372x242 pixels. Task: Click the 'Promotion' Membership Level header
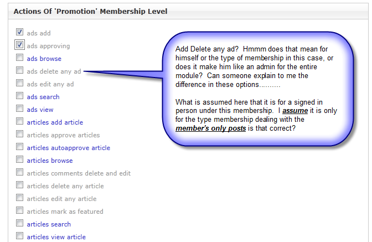point(90,11)
